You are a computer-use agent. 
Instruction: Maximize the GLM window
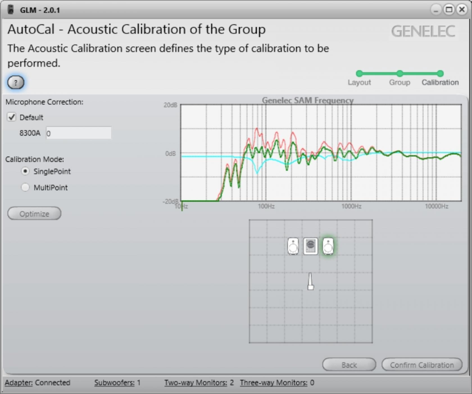tap(449, 10)
